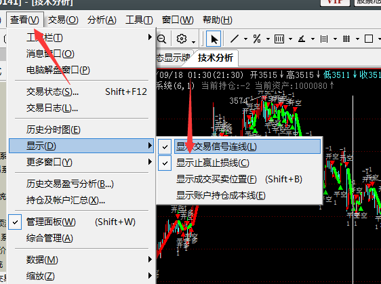381x284 pixels.
Task: Select the arrow pointer tool
Action: 214,39
